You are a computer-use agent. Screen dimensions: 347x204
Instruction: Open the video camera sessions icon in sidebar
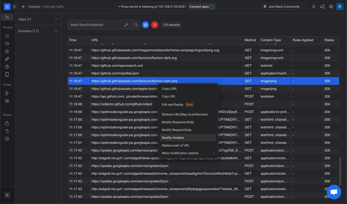pos(7,44)
